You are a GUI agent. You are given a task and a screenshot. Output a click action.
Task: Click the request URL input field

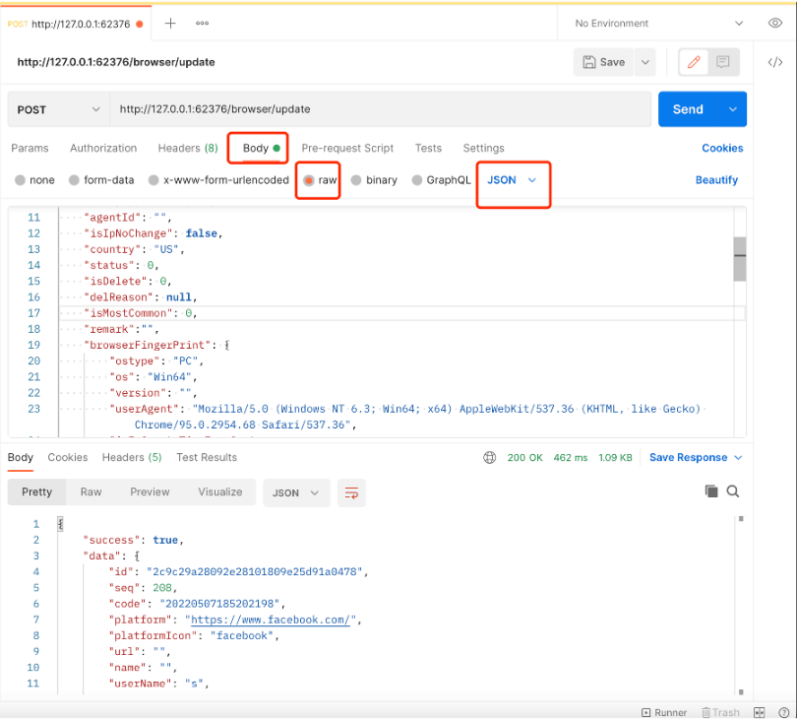[380, 109]
